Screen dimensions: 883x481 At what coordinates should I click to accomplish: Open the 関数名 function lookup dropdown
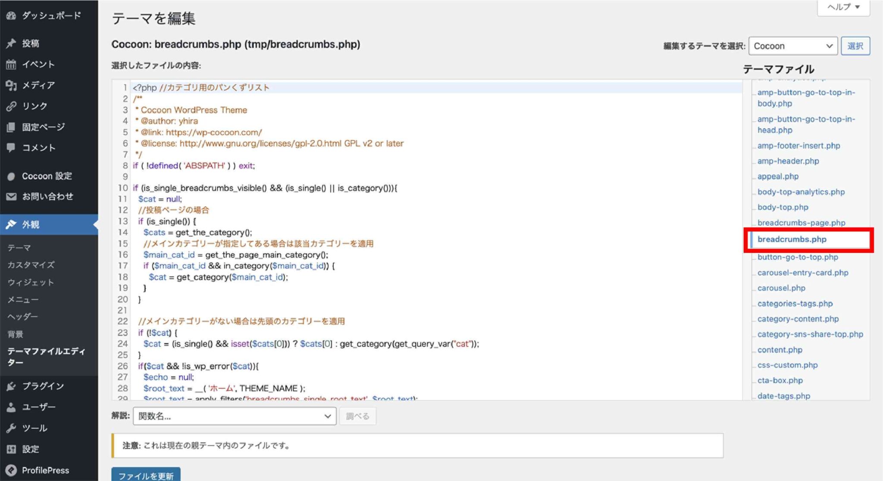coord(234,416)
